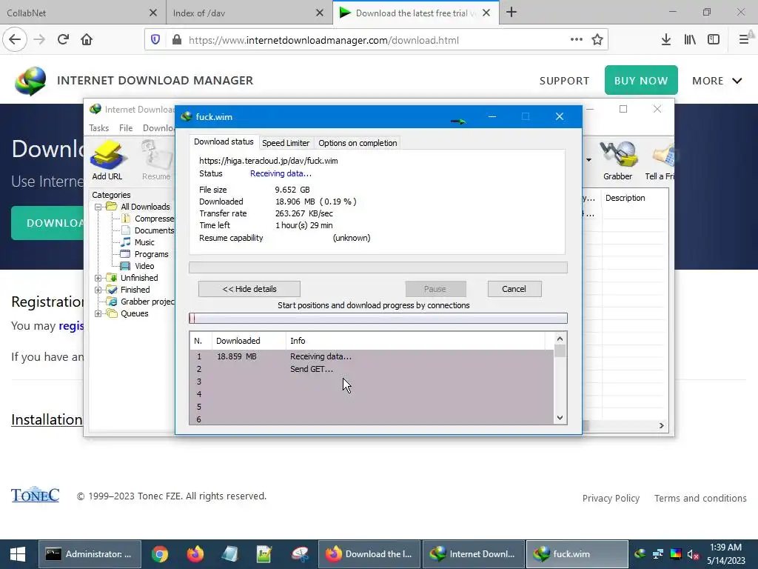This screenshot has width=758, height=569.
Task: Click the up arrow of connections list scrollbar
Action: pyautogui.click(x=560, y=339)
